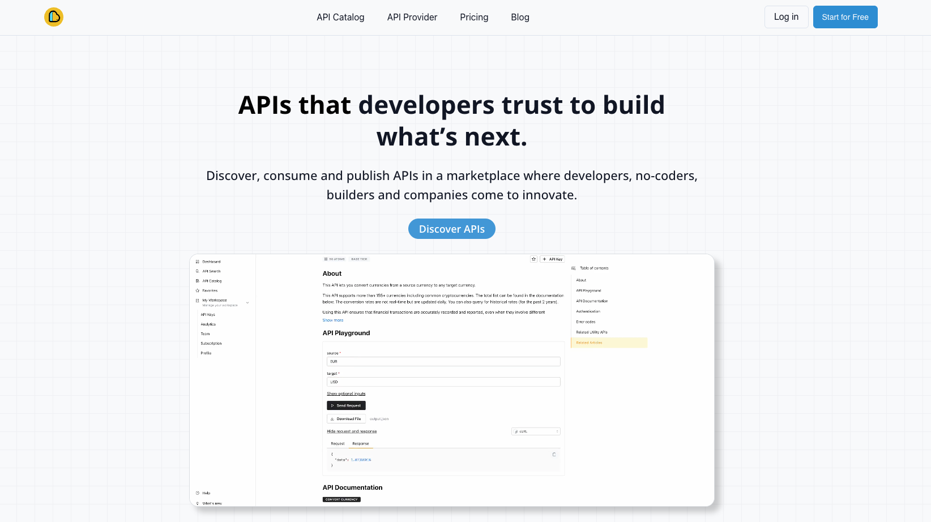Expand My Workspace with its chevron
Screen dimensions: 931x522
click(x=247, y=302)
